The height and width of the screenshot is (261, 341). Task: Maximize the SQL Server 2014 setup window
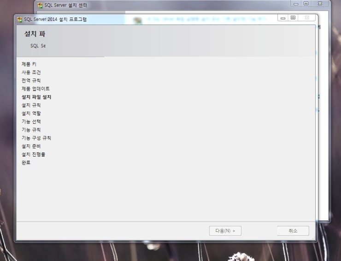293,18
